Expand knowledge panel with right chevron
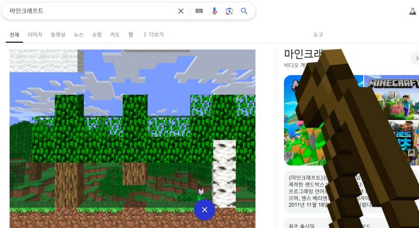419x228 pixels. coord(416,58)
